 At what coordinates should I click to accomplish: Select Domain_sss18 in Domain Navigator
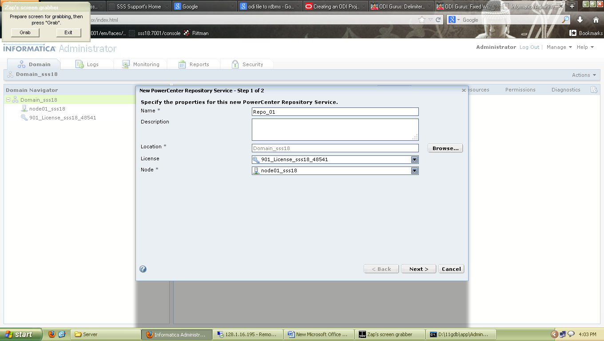[39, 100]
